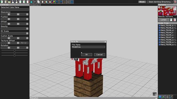Click the Import from Minecraft icon
Viewport: 177px width, 99px height.
[x=24, y=2]
